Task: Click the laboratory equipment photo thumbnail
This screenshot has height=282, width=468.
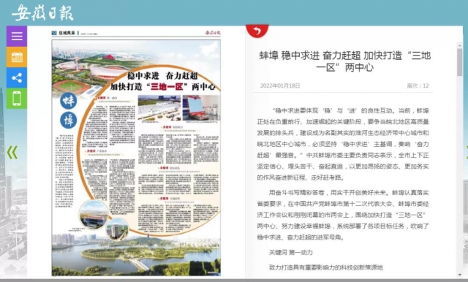Action: 201,107
